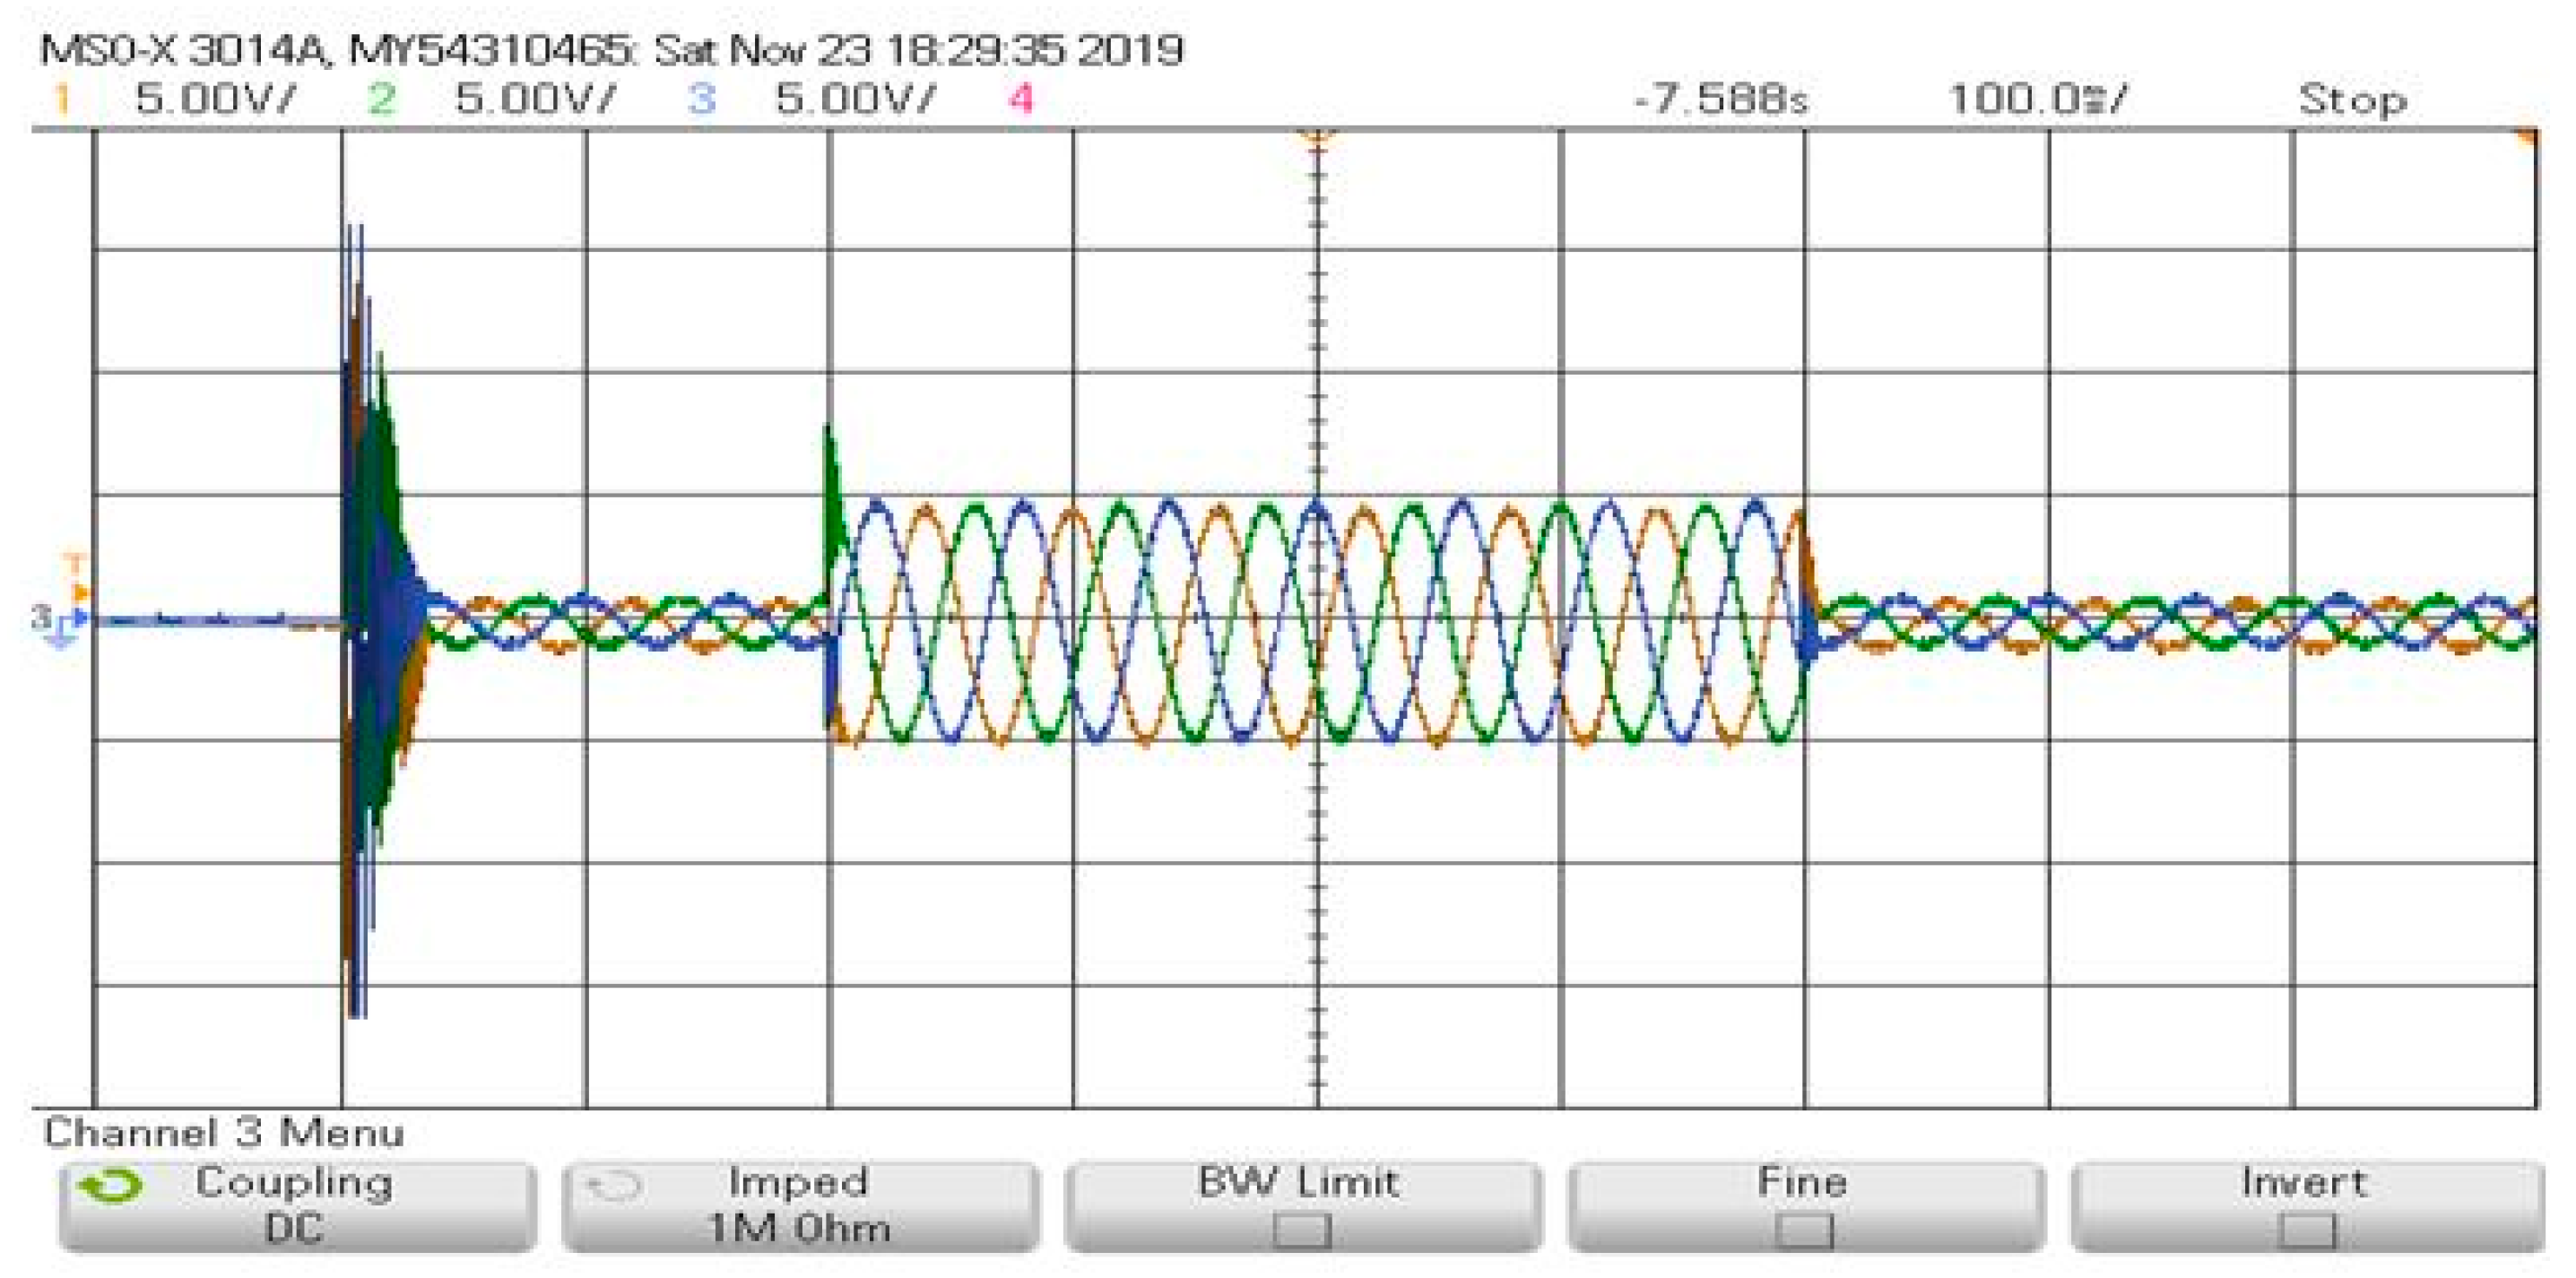Open the Imped 1M Ohm softkey
2576x1278 pixels.
[799, 1206]
